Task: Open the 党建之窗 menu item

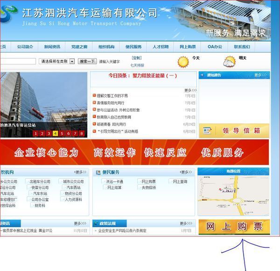Action: coord(79,47)
